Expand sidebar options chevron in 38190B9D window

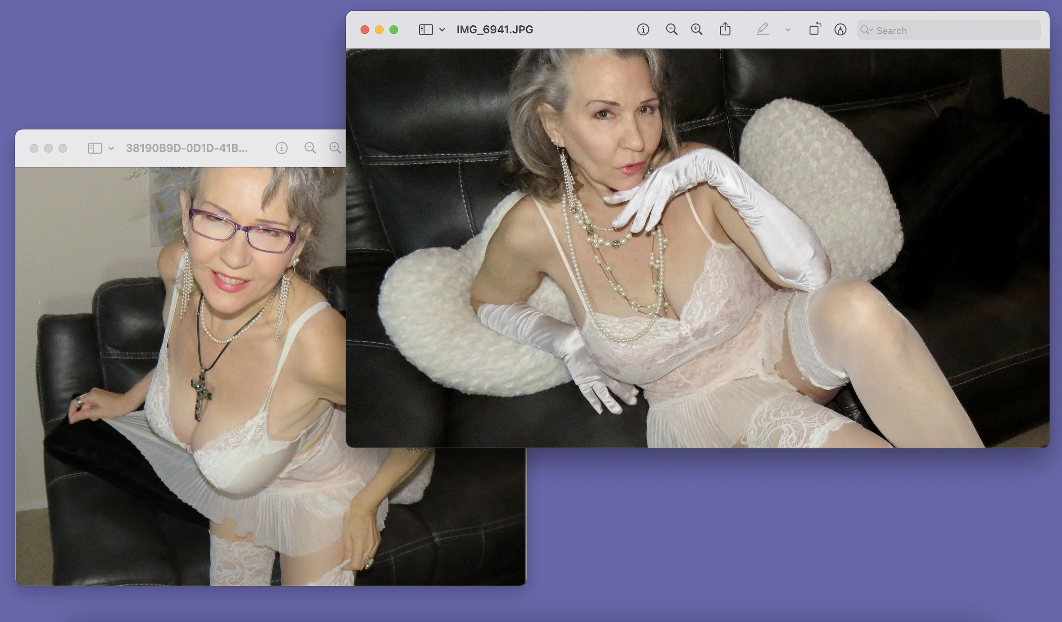(x=111, y=148)
